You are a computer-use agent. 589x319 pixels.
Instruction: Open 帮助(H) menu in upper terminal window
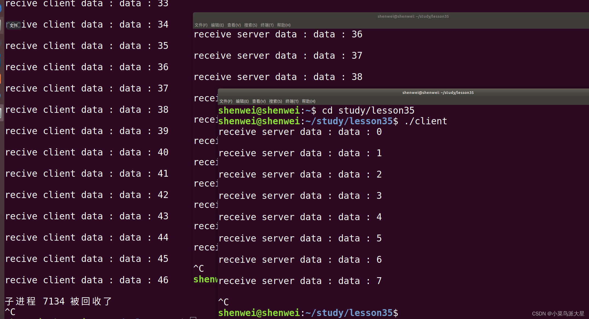(x=284, y=25)
